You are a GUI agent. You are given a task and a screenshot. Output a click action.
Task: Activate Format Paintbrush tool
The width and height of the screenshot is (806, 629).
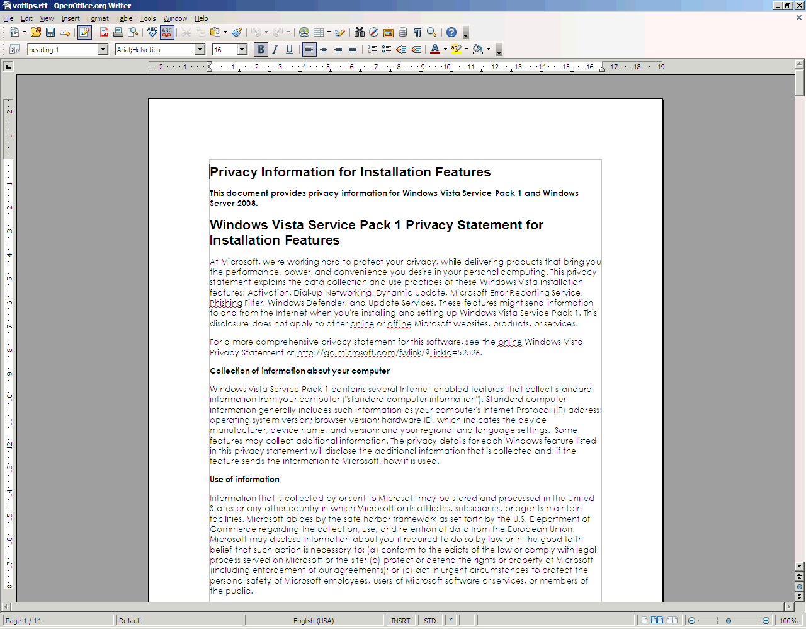pos(237,32)
